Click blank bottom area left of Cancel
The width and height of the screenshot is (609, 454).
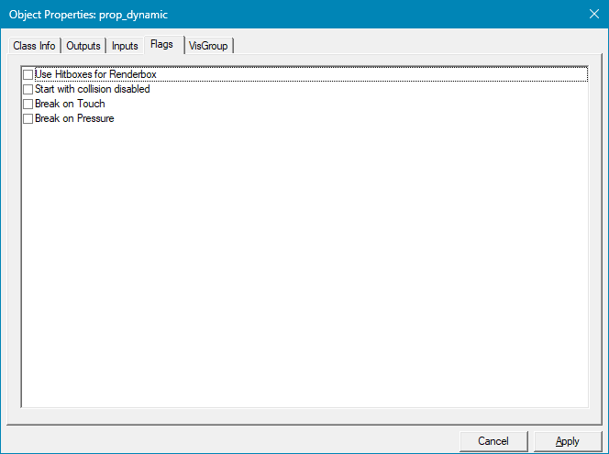(229, 441)
